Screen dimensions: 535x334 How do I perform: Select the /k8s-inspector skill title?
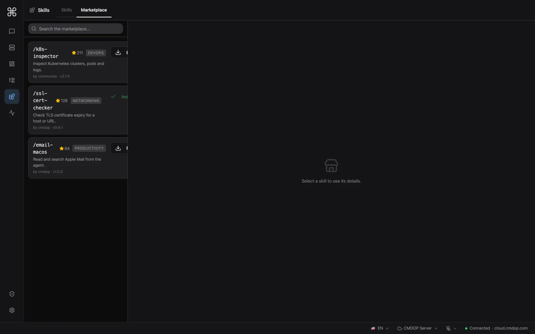[46, 53]
